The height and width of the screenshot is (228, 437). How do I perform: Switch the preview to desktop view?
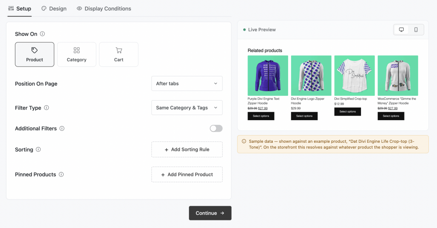401,30
